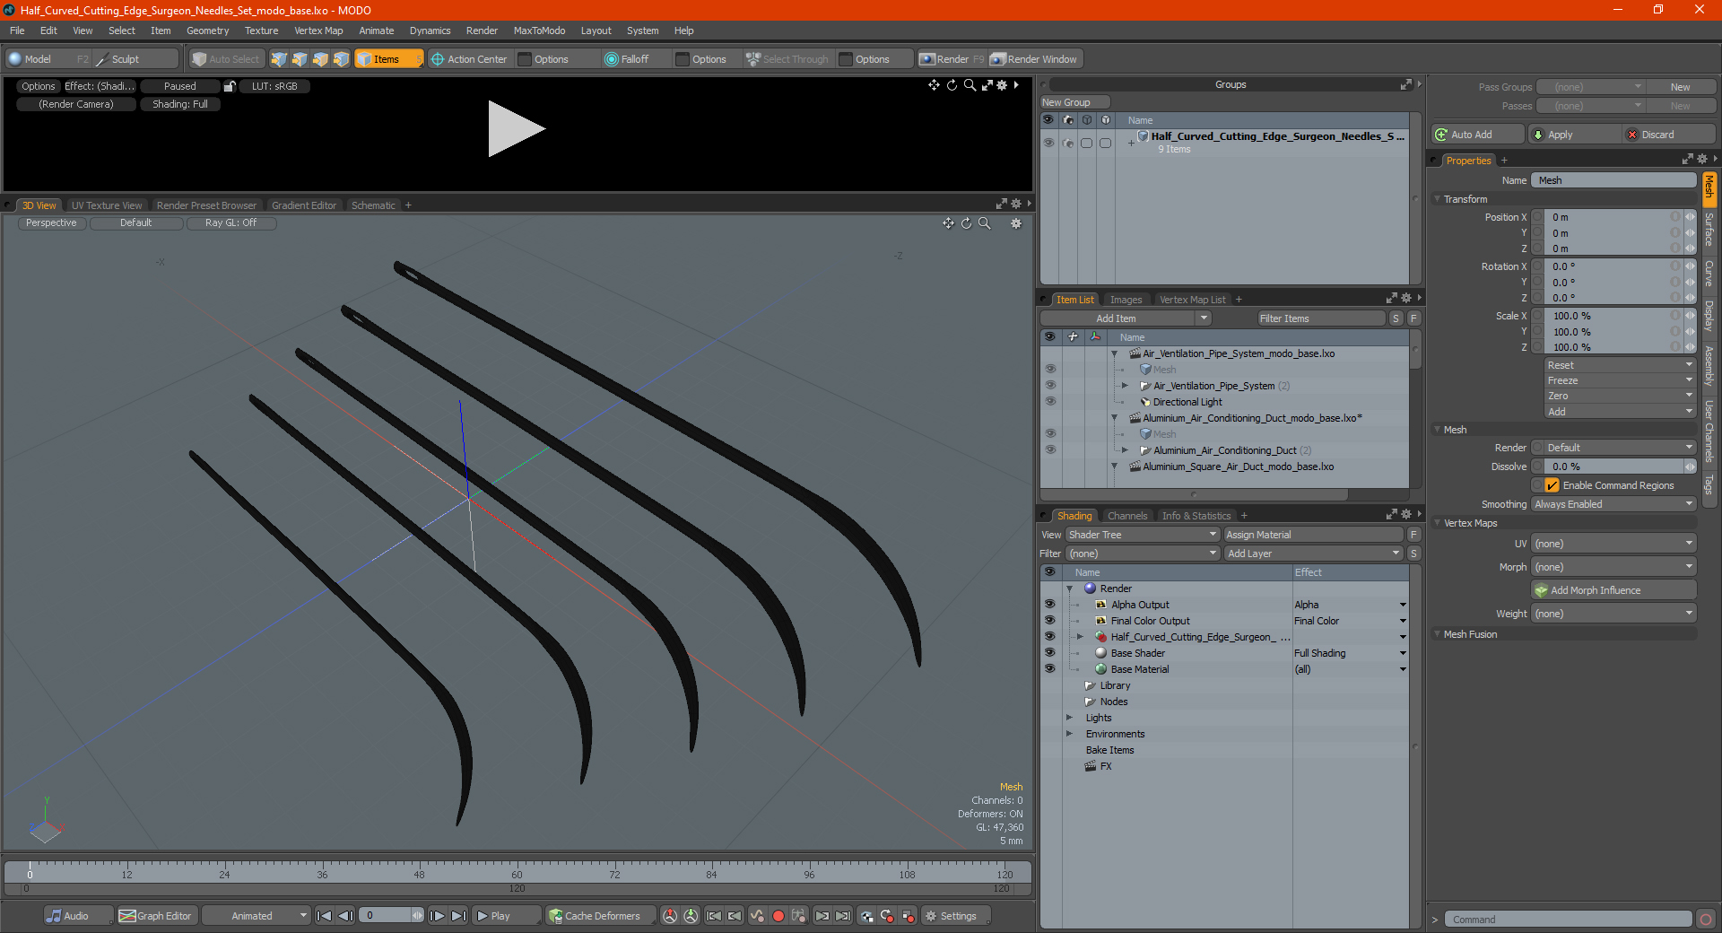The image size is (1722, 933).
Task: Open Item List panel gear settings
Action: (1406, 298)
